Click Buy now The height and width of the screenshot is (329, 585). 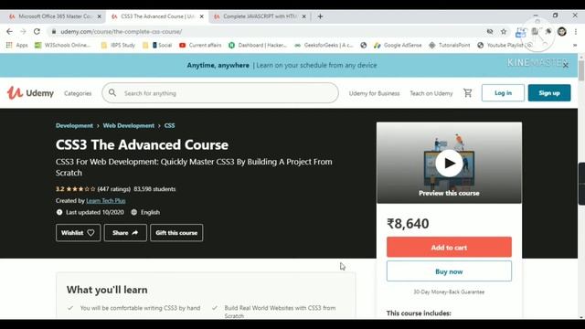pos(449,271)
